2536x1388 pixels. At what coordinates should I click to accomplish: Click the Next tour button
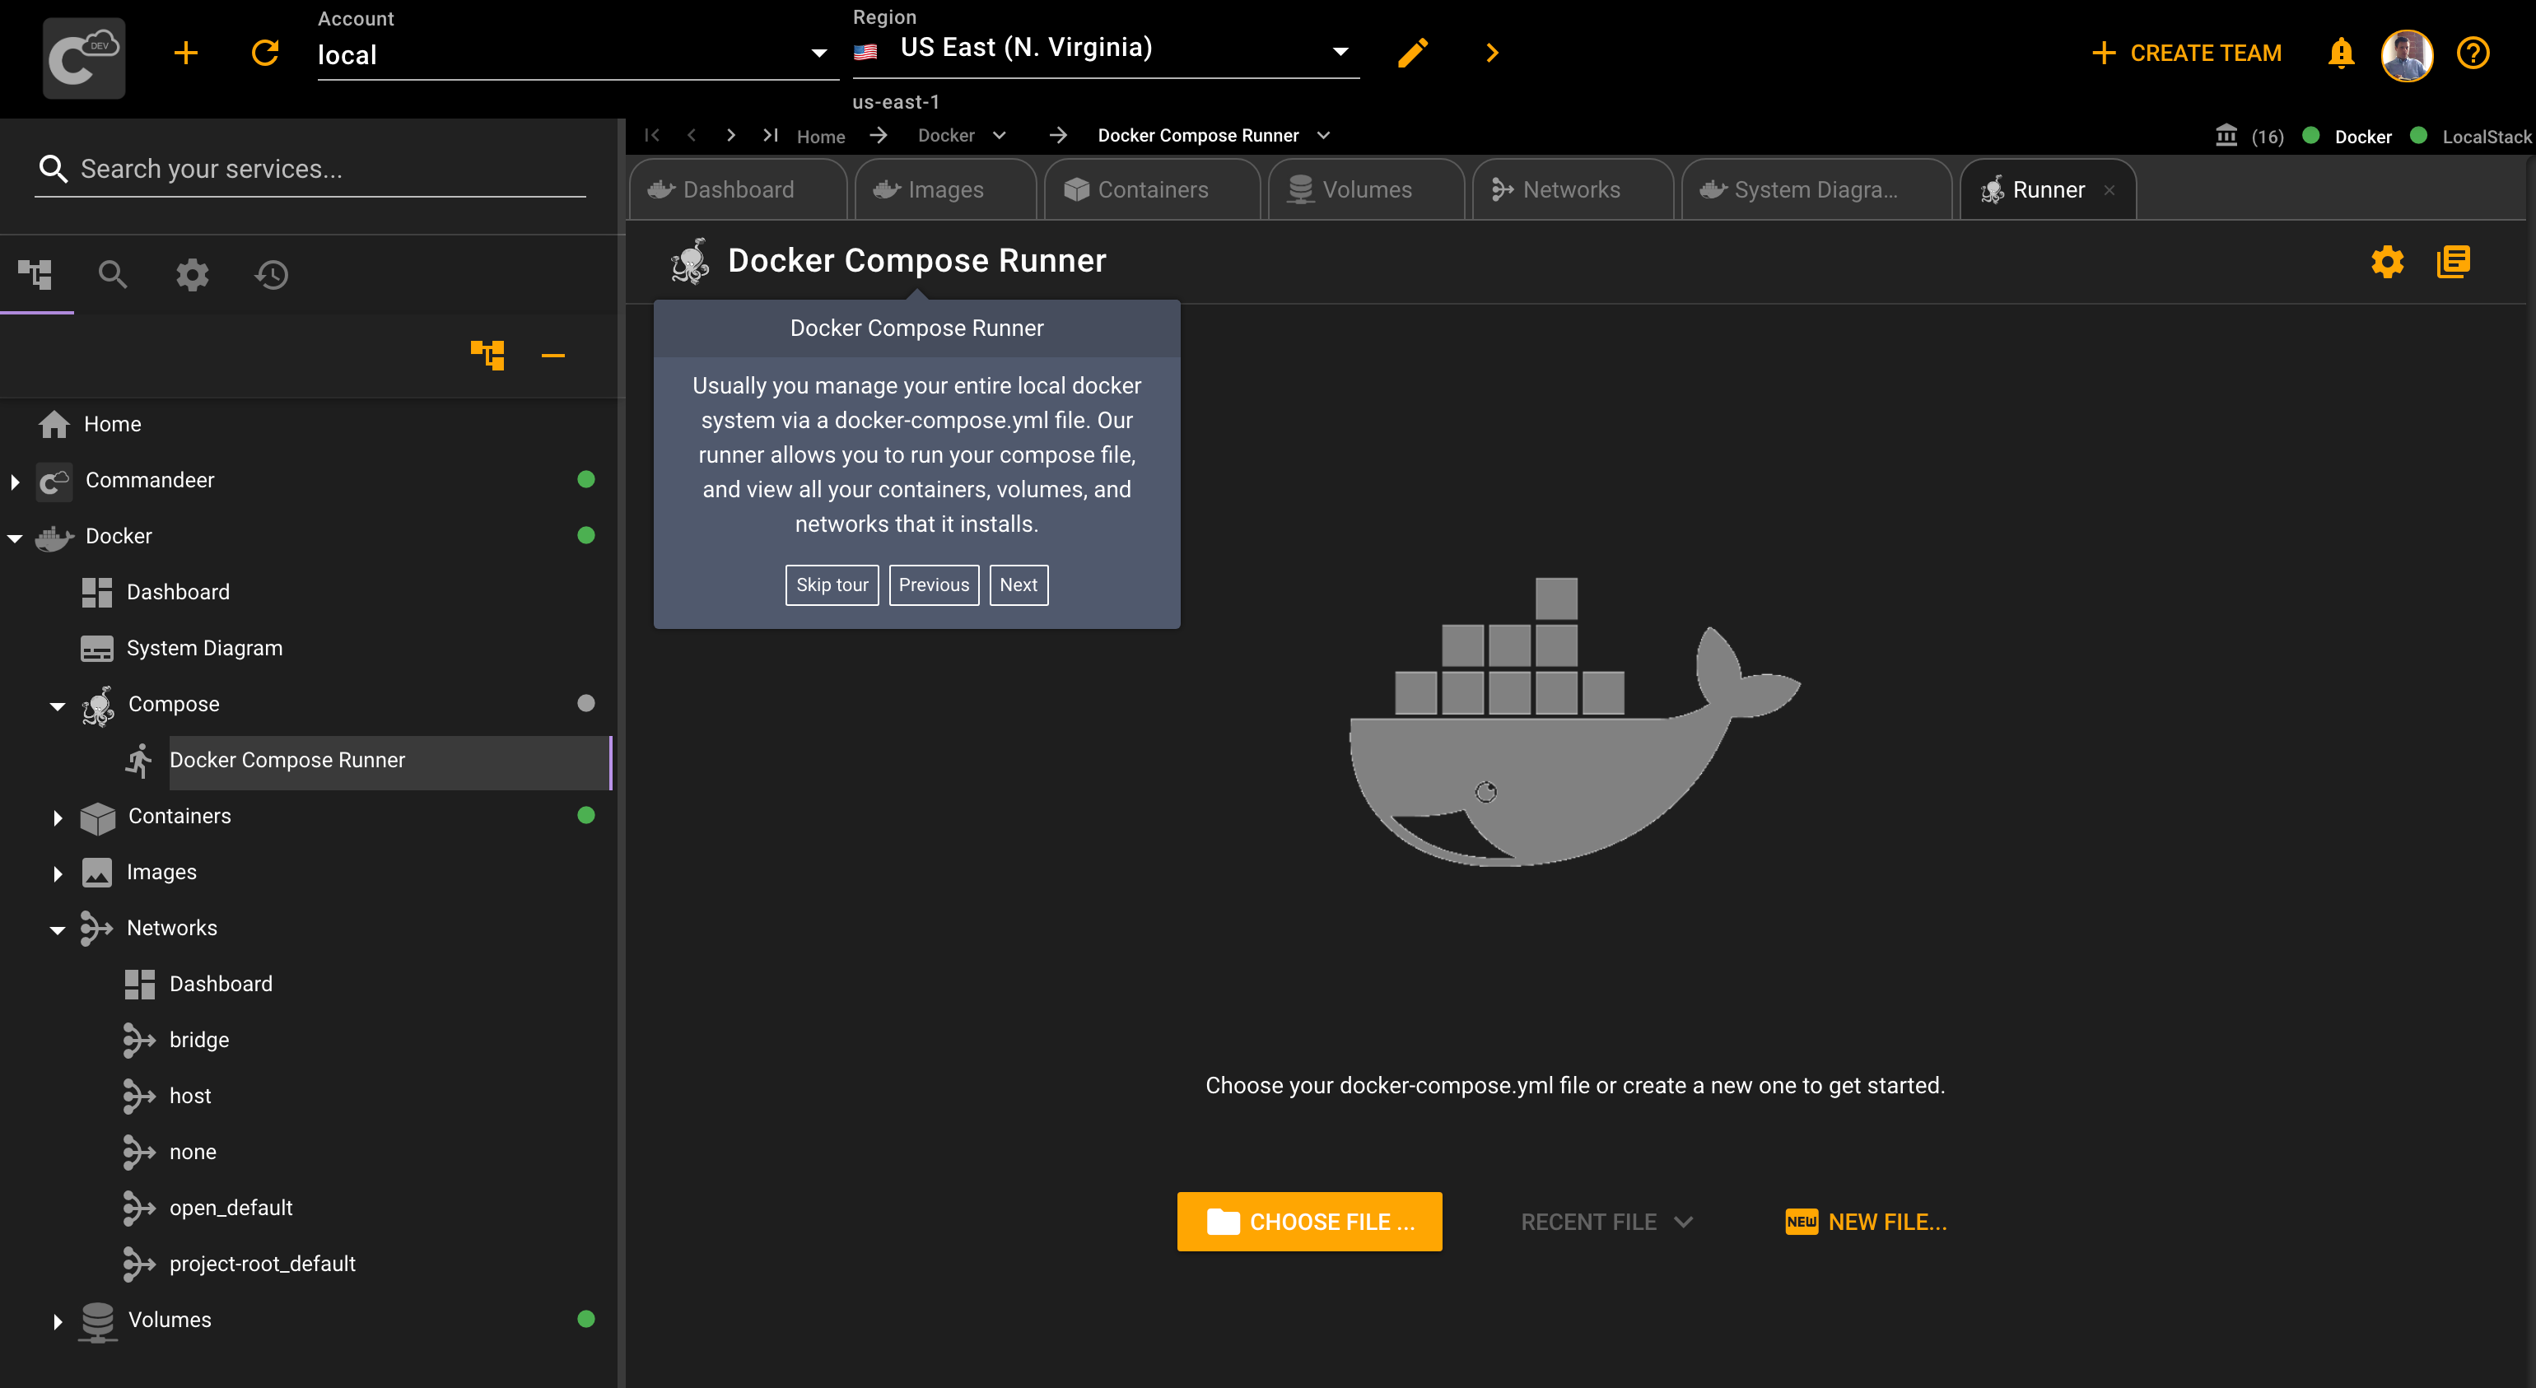coord(1018,585)
